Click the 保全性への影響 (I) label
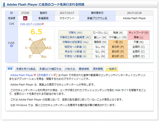Image resolution: width=159 pixels, height=121 pixels. tap(75, 52)
